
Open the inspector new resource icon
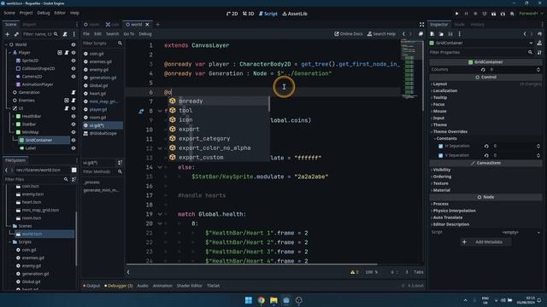click(x=432, y=34)
